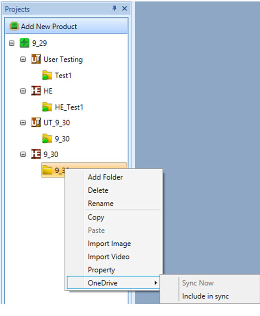Screen dimensions: 260x316
Task: Choose Add Folder from context menu
Action: [105, 177]
